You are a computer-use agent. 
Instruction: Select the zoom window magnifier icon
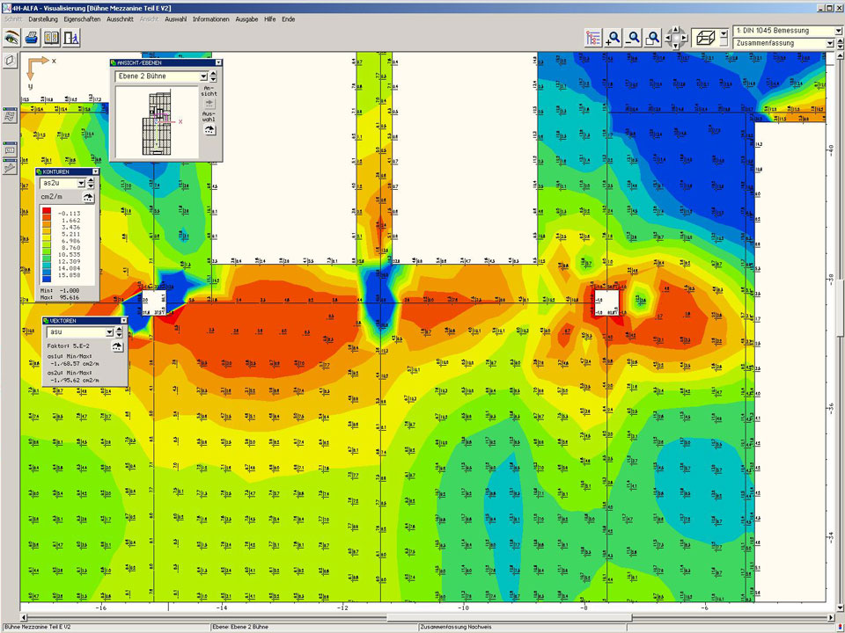[652, 38]
